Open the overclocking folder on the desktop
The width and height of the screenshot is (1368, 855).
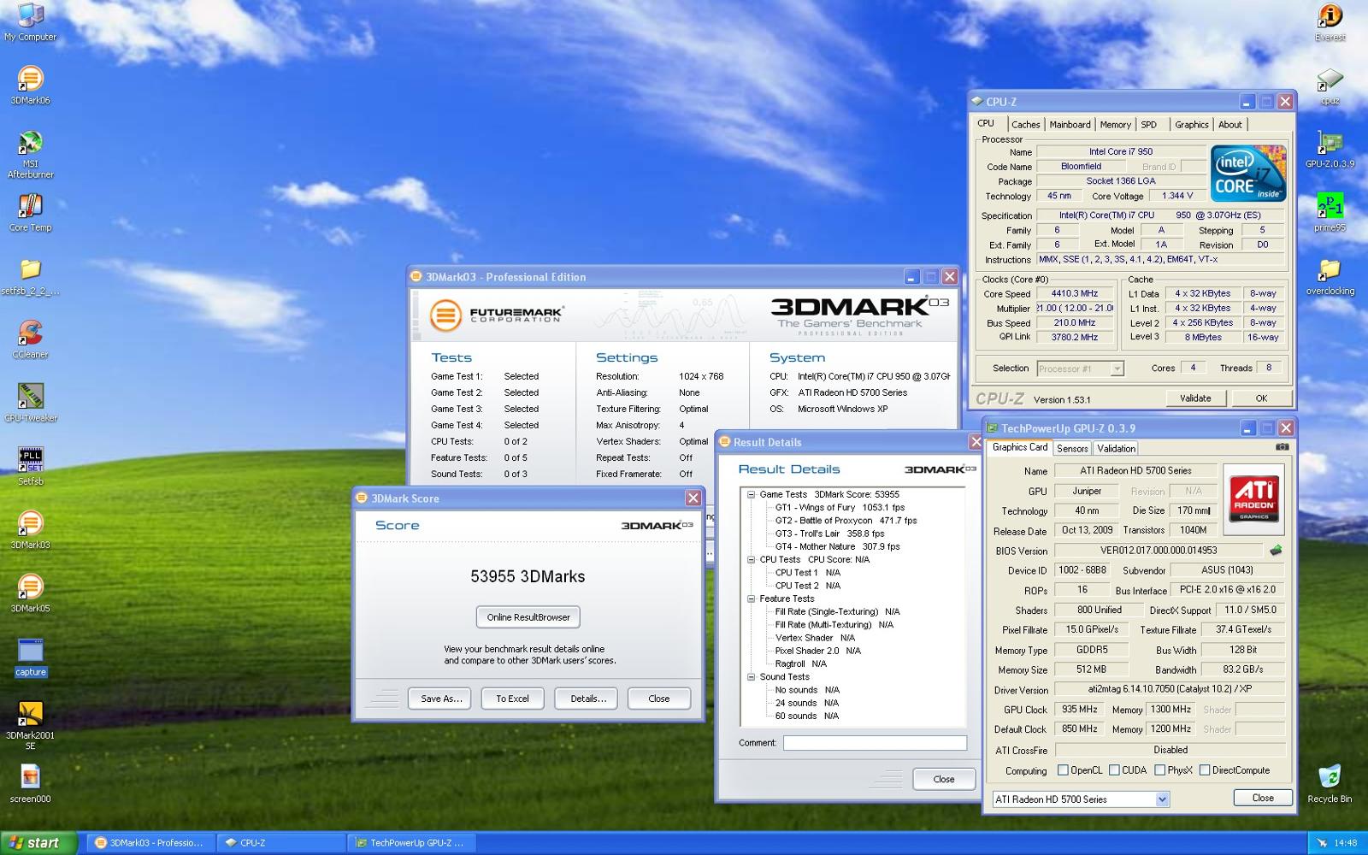coord(1330,275)
